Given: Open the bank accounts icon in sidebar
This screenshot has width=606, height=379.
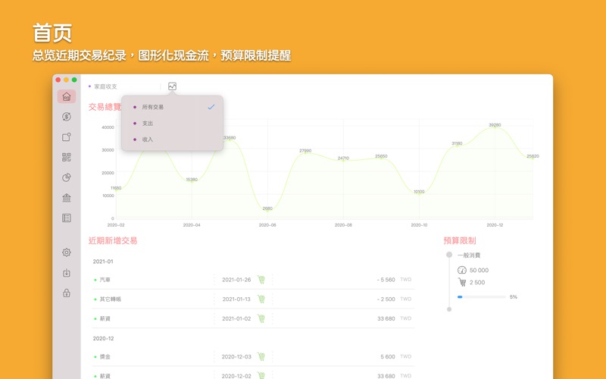Looking at the screenshot, I should pos(67,198).
